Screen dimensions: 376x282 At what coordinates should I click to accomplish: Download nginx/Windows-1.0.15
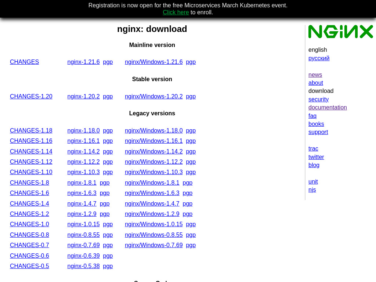coord(154,224)
